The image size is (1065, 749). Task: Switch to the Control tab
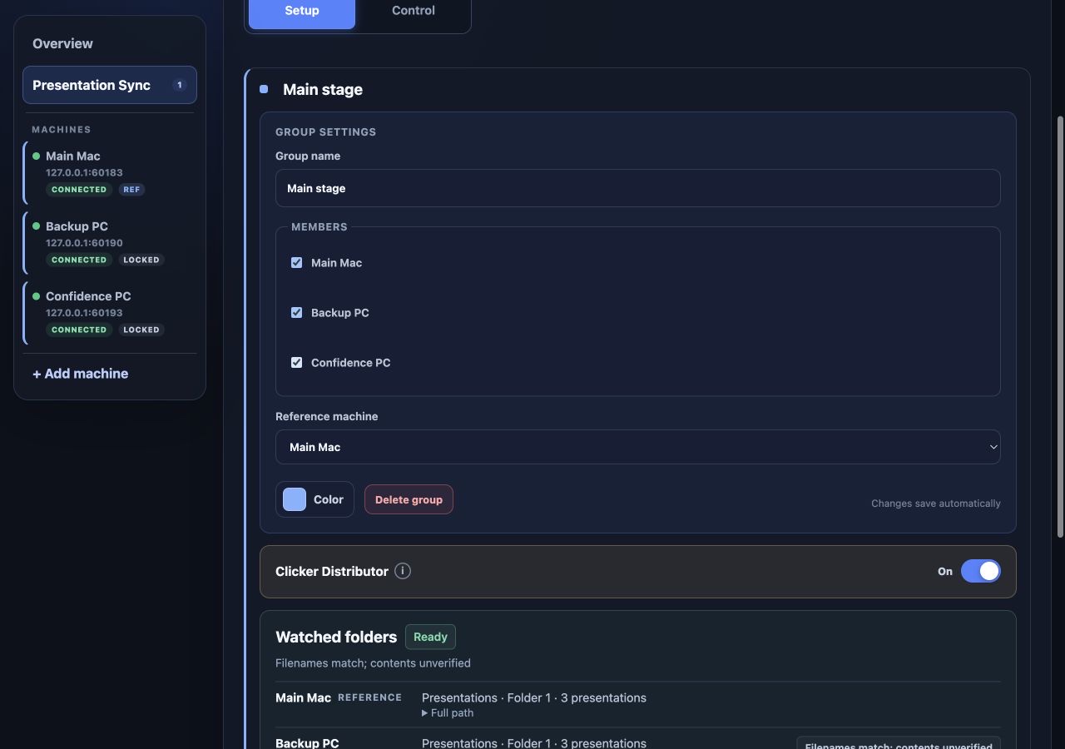pyautogui.click(x=414, y=11)
